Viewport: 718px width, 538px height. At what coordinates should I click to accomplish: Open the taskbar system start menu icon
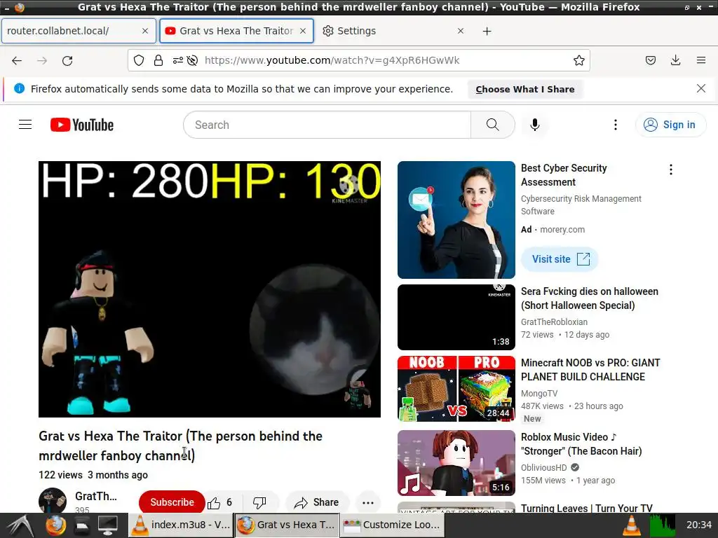pyautogui.click(x=20, y=525)
